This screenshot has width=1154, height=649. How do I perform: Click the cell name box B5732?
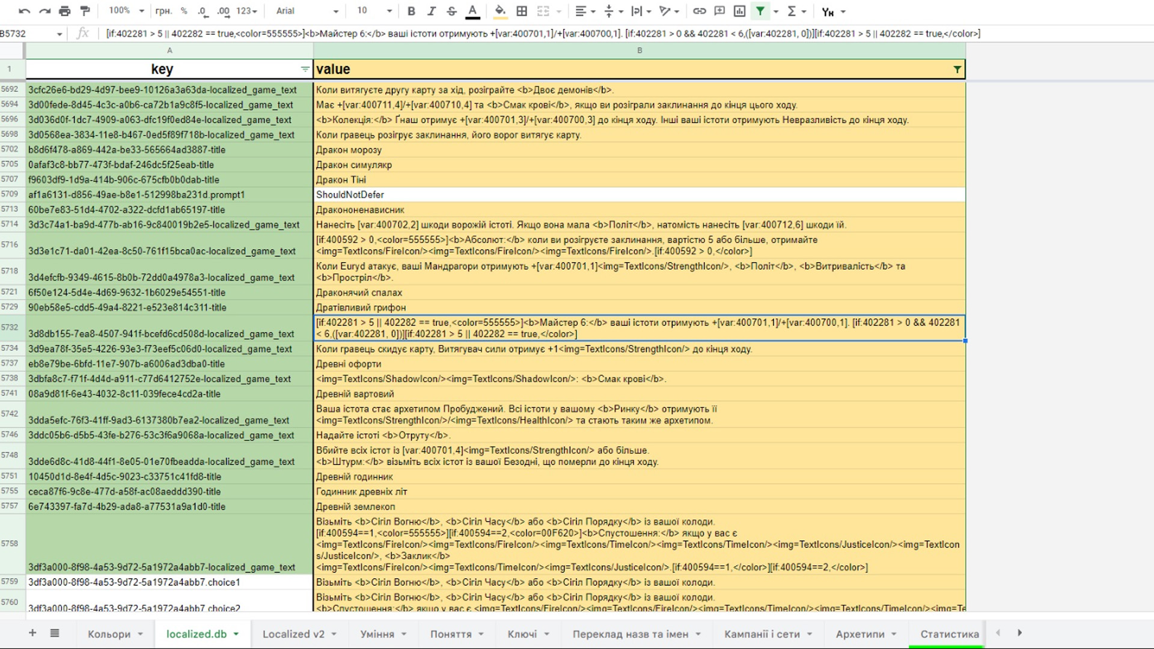(27, 34)
